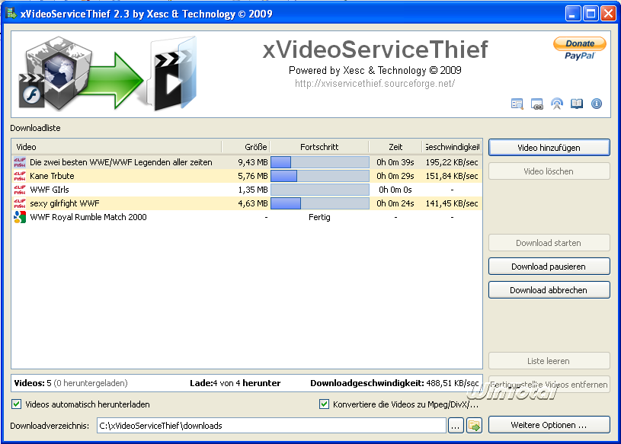Close the xVideoServiceThief window

click(608, 14)
